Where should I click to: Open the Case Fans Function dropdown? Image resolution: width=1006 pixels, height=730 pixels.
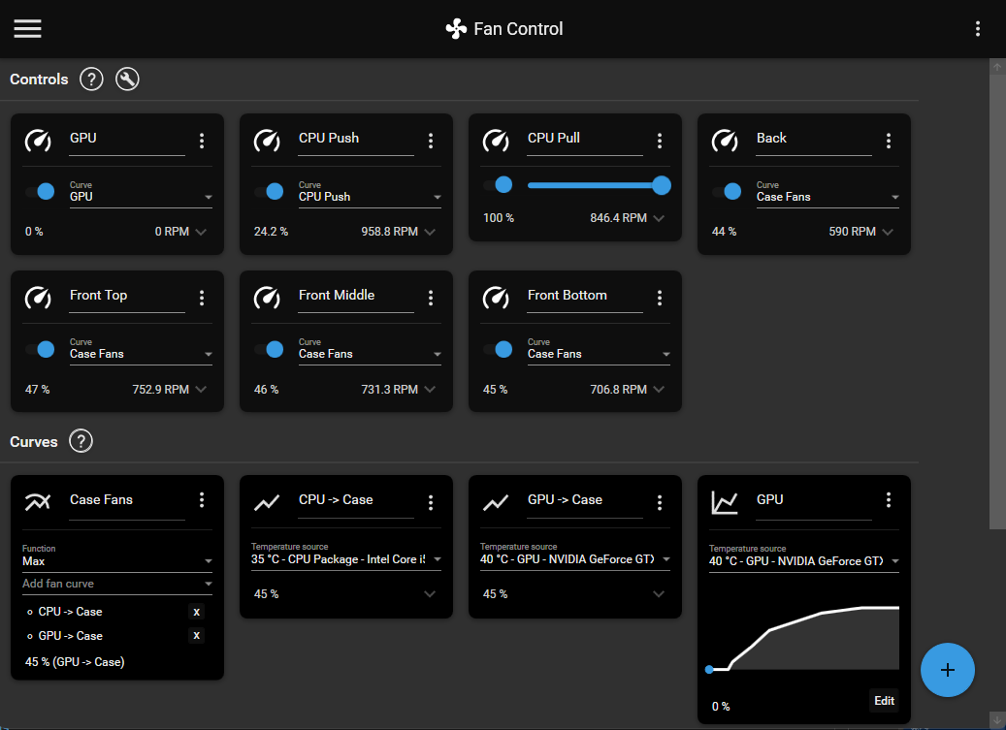pos(117,557)
